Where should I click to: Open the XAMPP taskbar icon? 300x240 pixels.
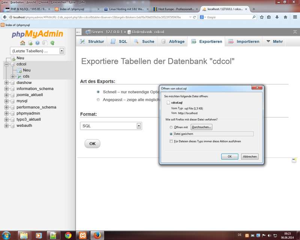(82, 235)
